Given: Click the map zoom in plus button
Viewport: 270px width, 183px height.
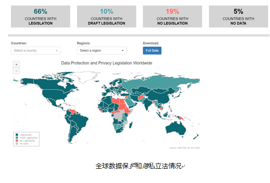Looking at the screenshot, I should tap(17, 64).
